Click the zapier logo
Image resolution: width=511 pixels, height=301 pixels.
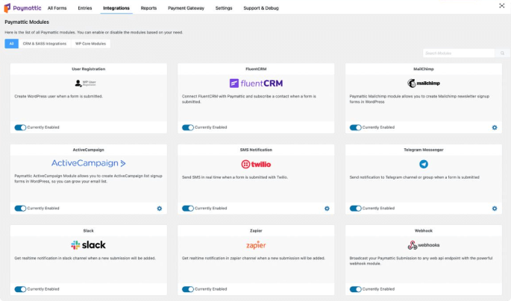pyautogui.click(x=256, y=245)
